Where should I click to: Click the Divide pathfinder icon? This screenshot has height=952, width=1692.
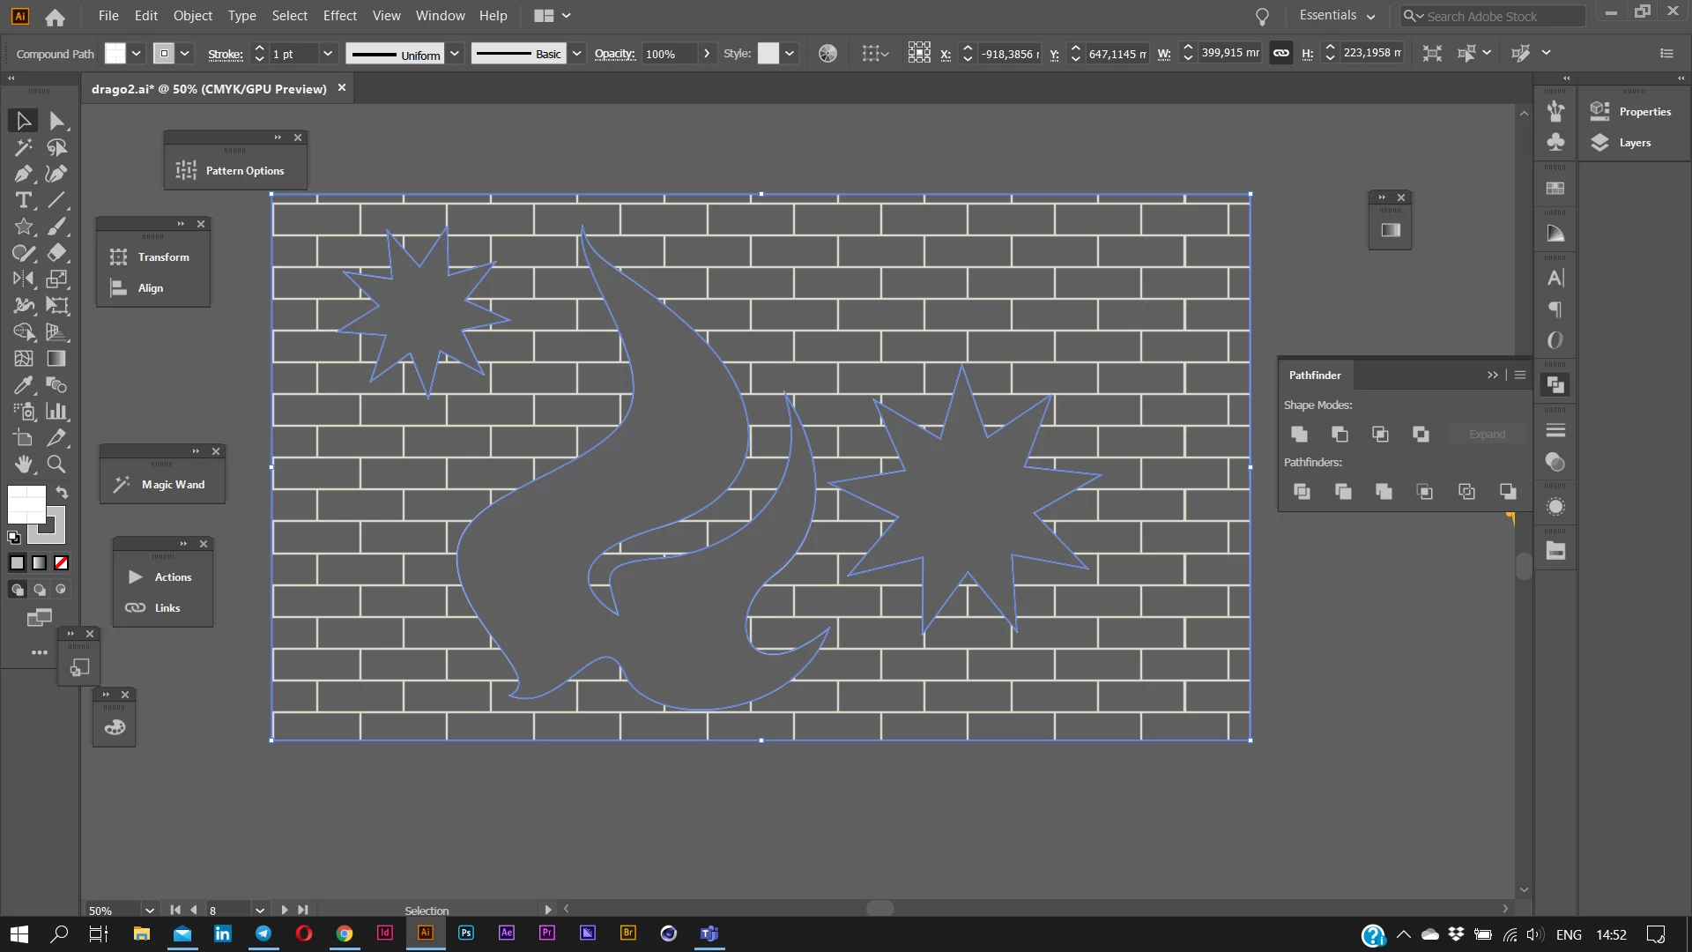point(1302,491)
